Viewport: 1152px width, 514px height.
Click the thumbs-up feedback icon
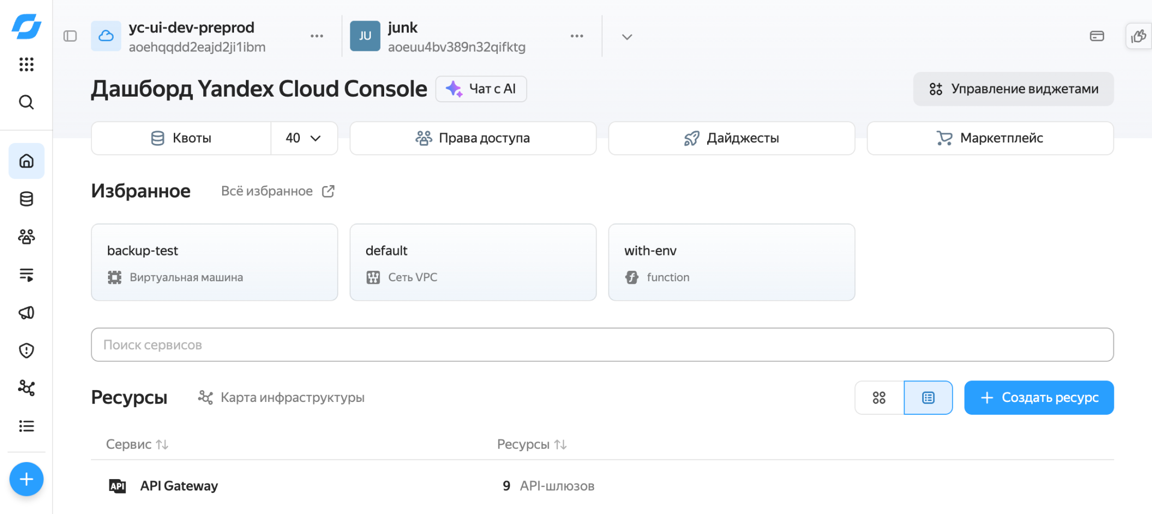pos(1139,36)
